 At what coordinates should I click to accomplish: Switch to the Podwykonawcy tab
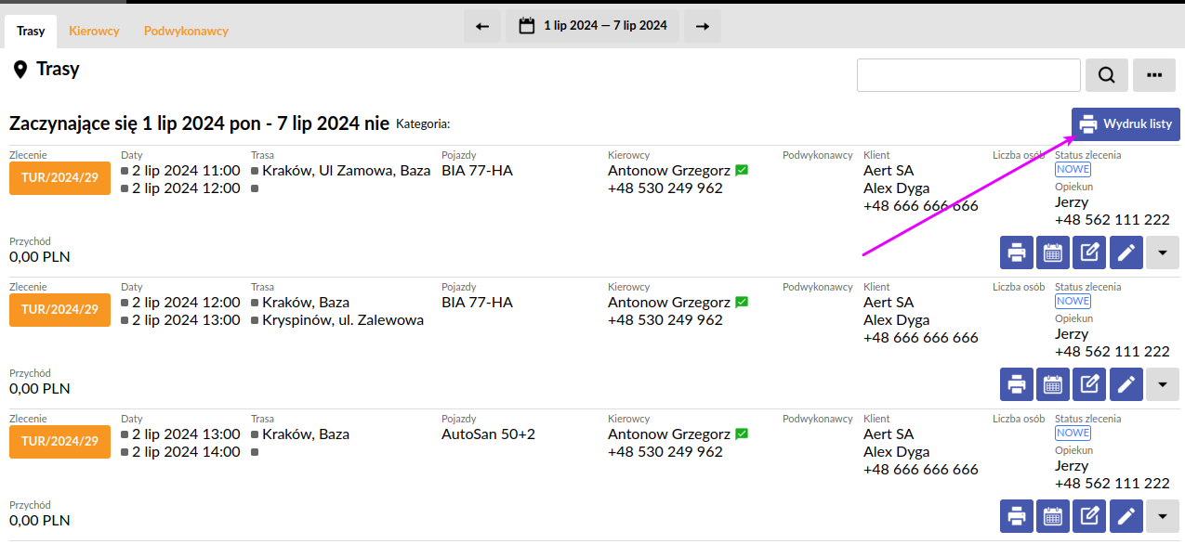click(x=186, y=31)
